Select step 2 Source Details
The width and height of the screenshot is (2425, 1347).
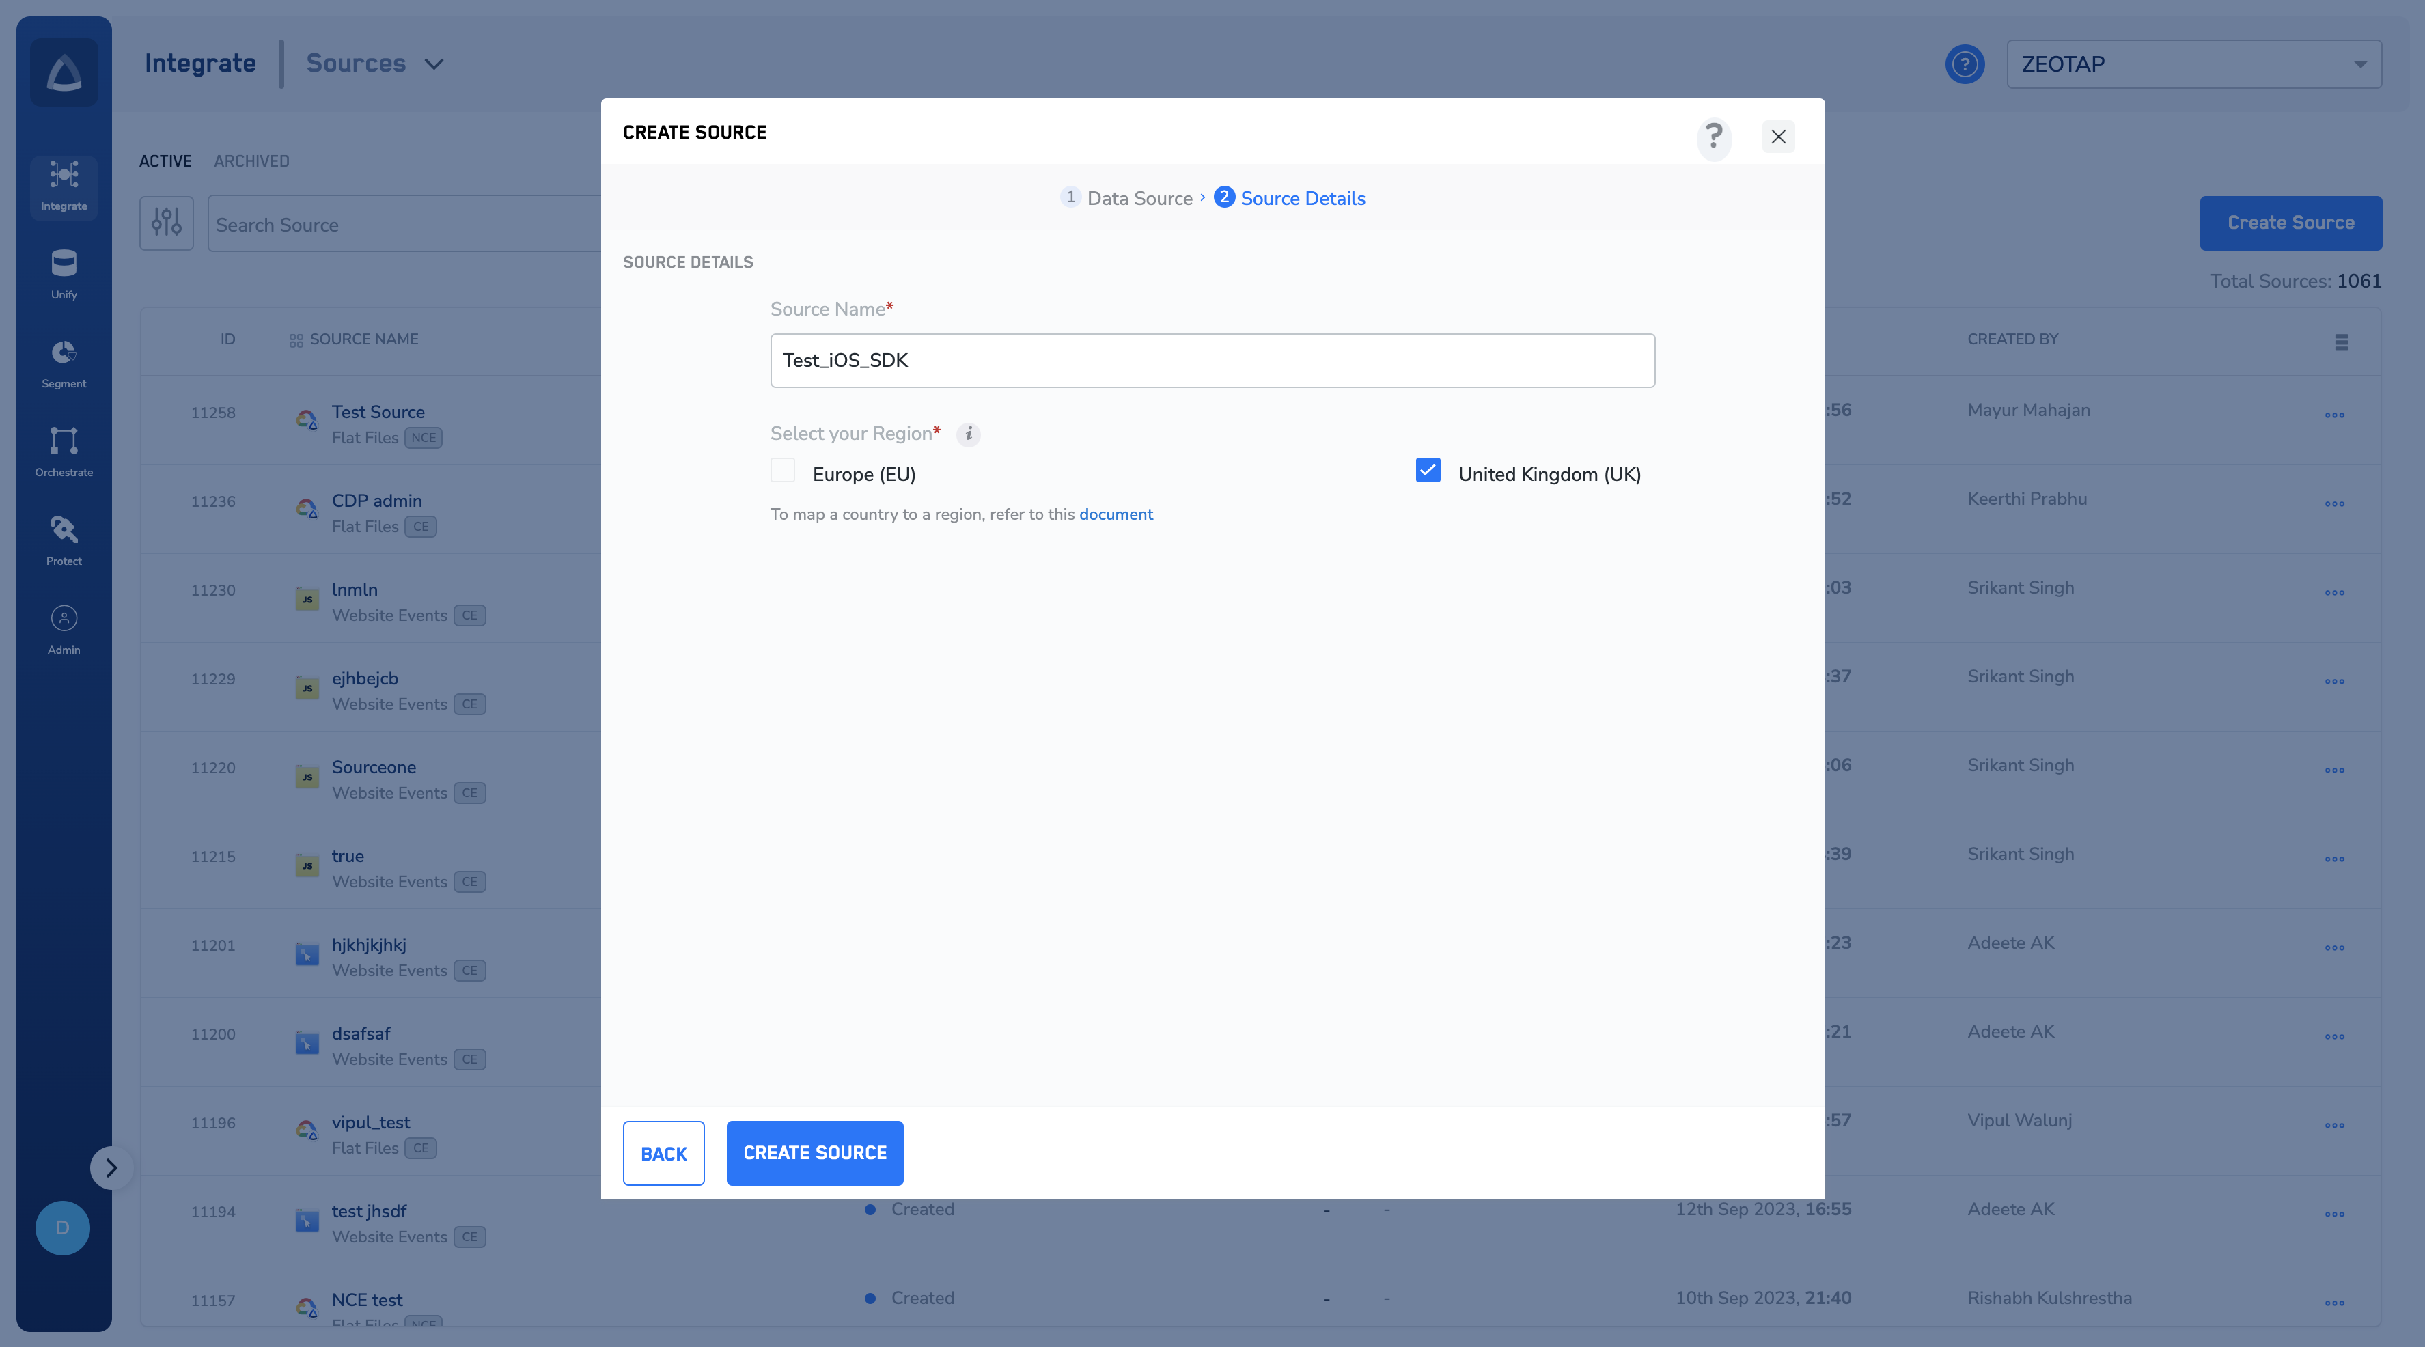click(1290, 197)
